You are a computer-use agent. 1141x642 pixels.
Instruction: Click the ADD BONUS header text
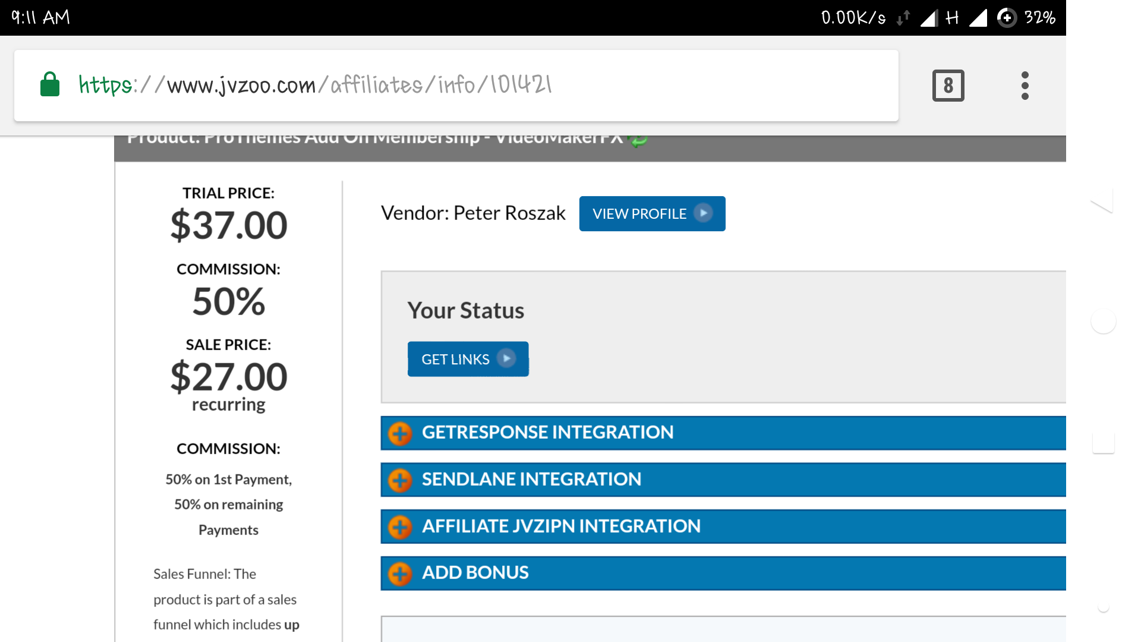[x=475, y=572]
